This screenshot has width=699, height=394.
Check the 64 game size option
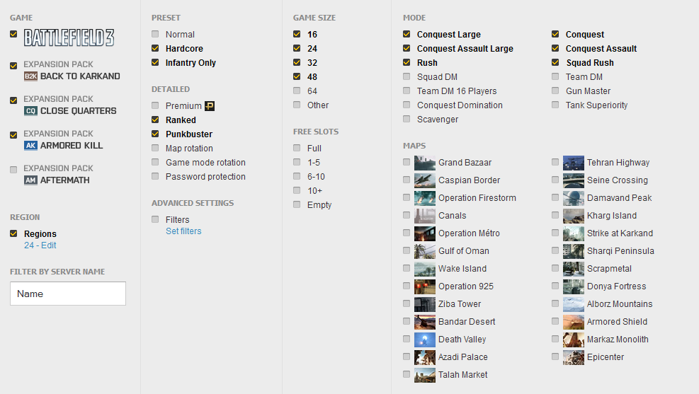tap(297, 91)
